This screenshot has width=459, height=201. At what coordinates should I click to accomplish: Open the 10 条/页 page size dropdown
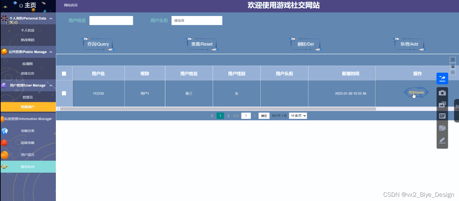[x=298, y=116]
